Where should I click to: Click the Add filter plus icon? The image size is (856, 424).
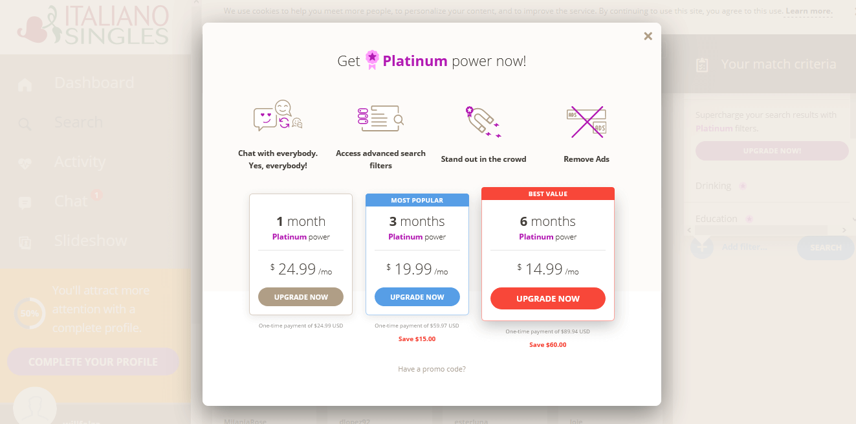702,247
